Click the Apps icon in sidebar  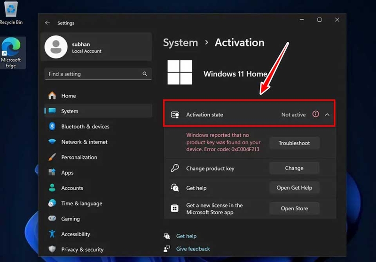pos(52,172)
